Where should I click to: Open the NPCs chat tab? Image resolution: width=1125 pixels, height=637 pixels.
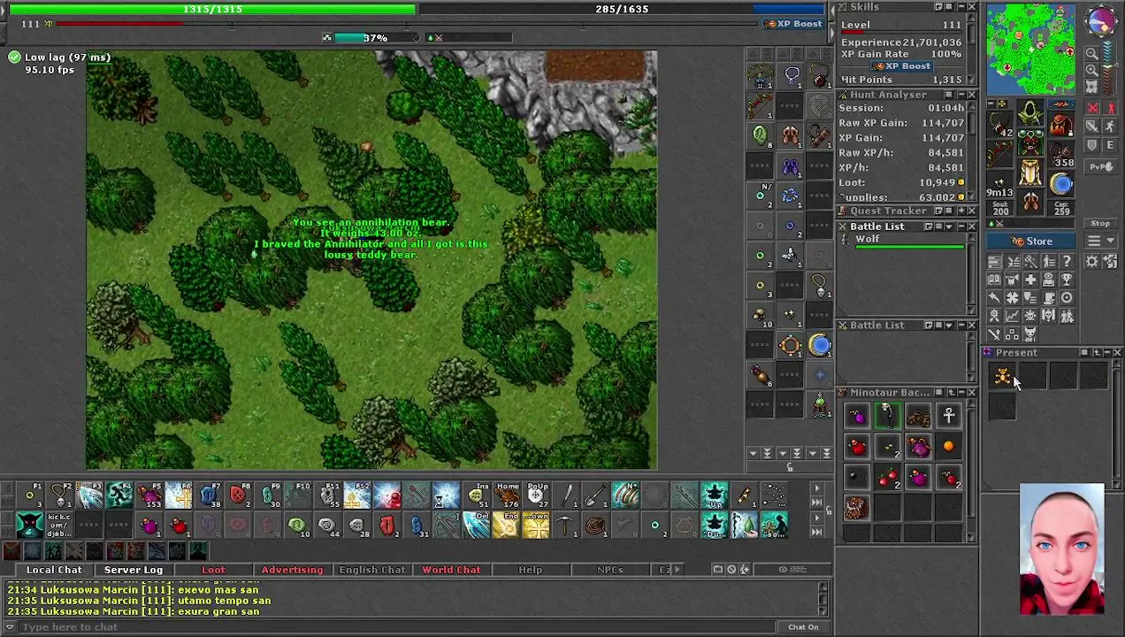point(609,570)
